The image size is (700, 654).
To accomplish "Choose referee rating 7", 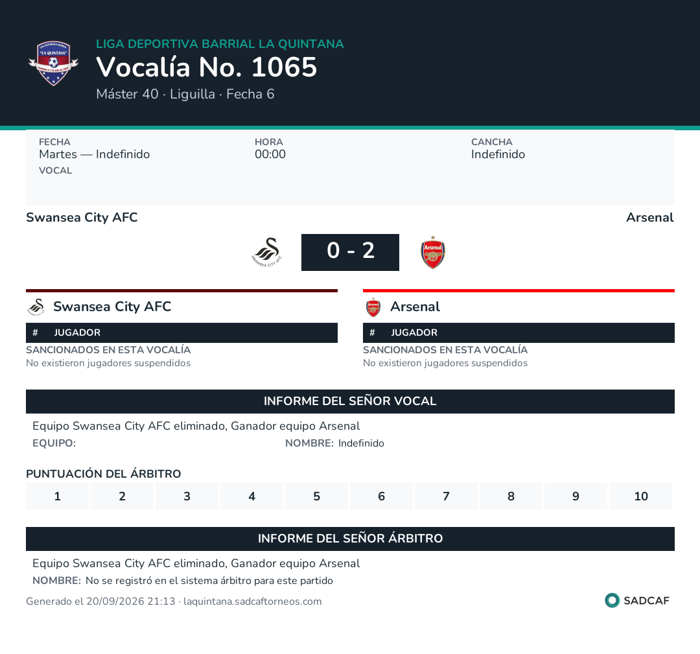I will coord(446,496).
